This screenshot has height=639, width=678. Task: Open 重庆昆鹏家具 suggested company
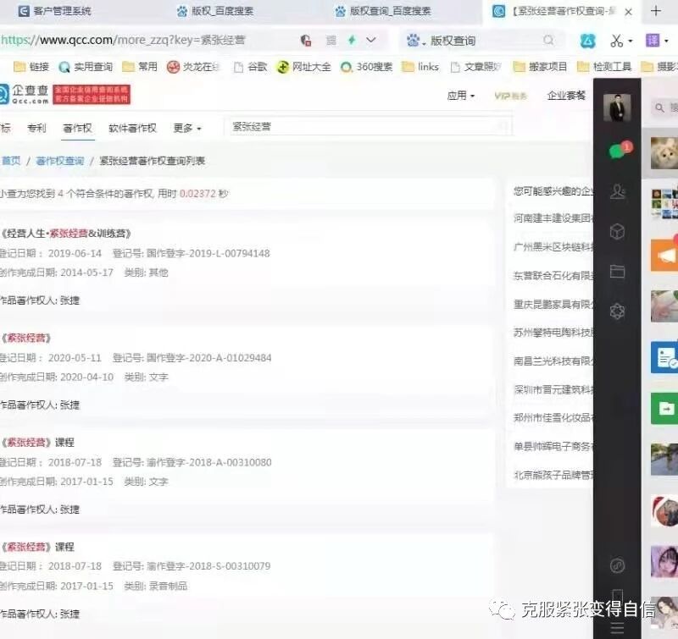(x=553, y=305)
